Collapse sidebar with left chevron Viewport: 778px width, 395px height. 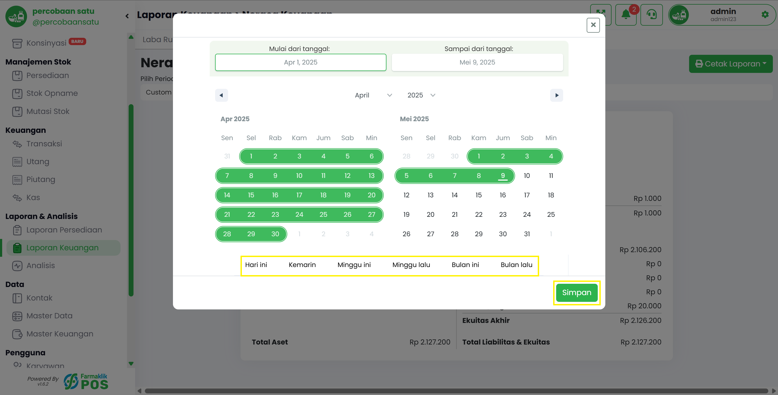(x=127, y=16)
